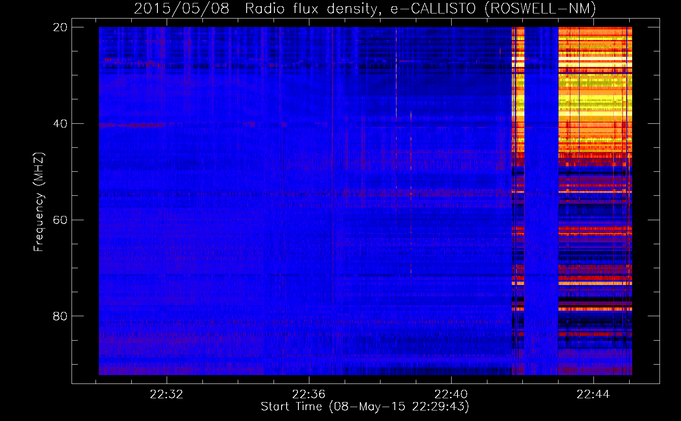Select the 80 frequency tick label
Image resolution: width=681 pixels, height=421 pixels.
pyautogui.click(x=60, y=316)
